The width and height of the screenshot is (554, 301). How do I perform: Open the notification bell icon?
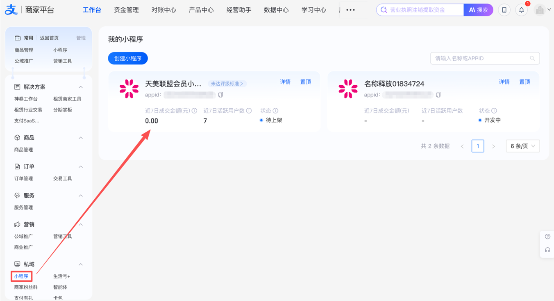pyautogui.click(x=521, y=10)
